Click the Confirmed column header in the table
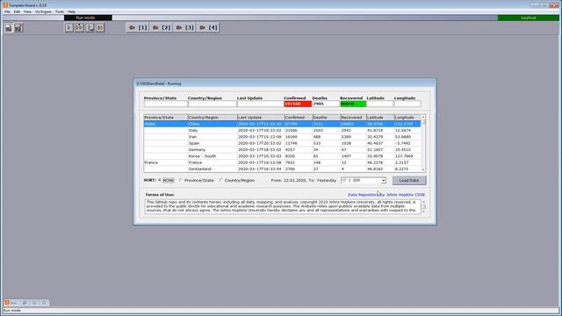The image size is (562, 316). (x=299, y=118)
